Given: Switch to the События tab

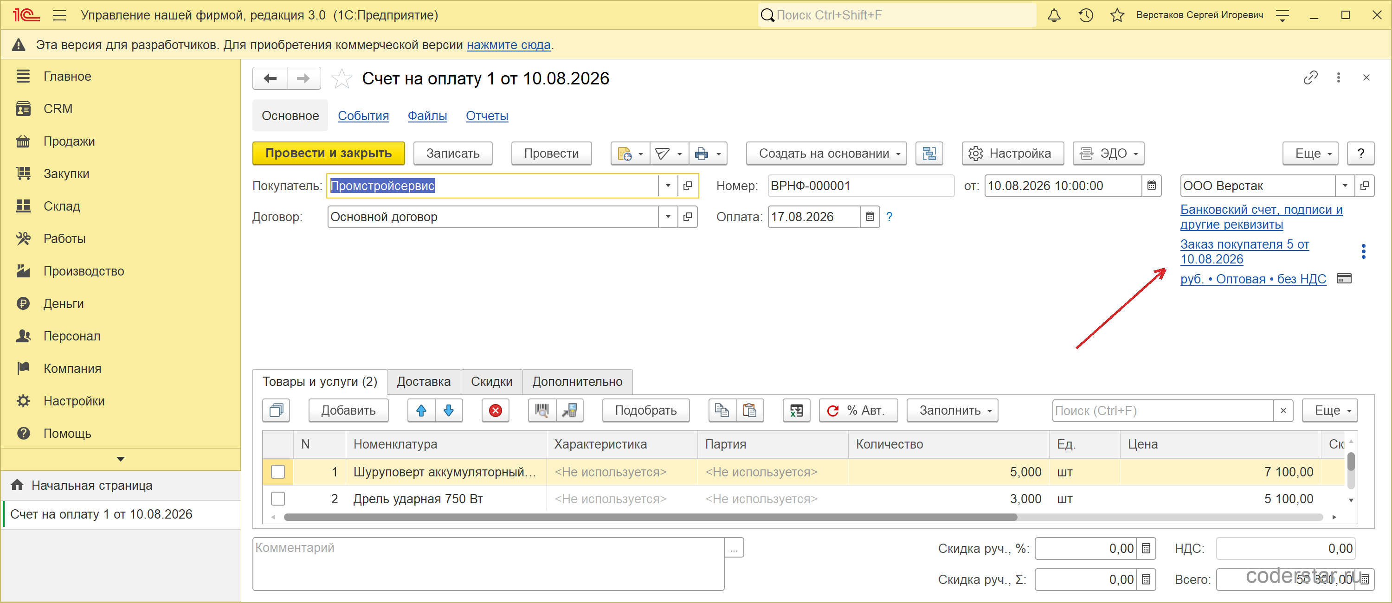Looking at the screenshot, I should (x=363, y=115).
